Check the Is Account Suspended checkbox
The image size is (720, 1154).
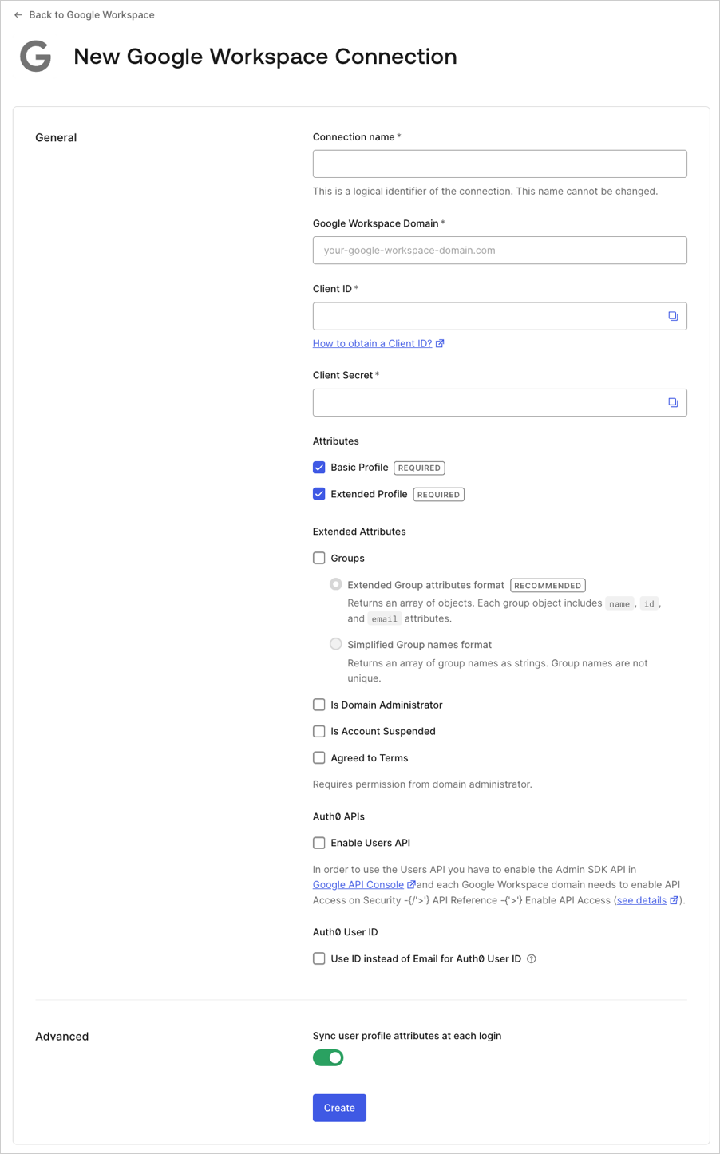tap(318, 731)
